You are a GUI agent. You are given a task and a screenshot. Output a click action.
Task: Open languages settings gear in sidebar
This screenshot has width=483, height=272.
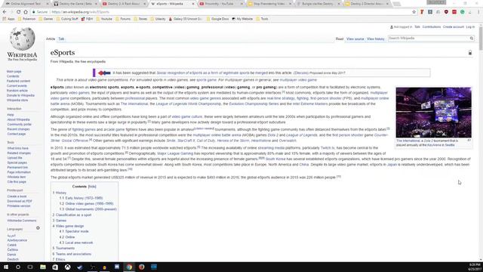[38, 228]
